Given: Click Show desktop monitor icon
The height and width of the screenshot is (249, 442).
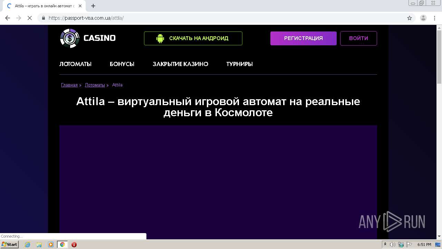Looking at the screenshot, I should point(438,245).
